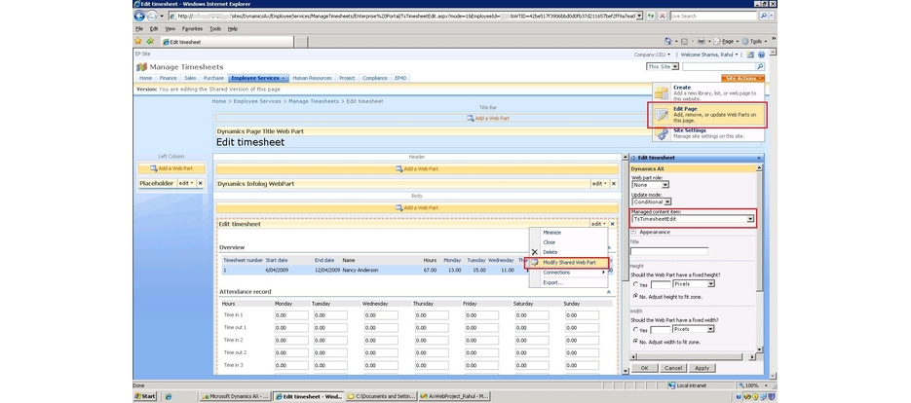Open the Welcome Sharma, Rahul menu
Viewport: 911px width, 403px height.
click(x=709, y=55)
